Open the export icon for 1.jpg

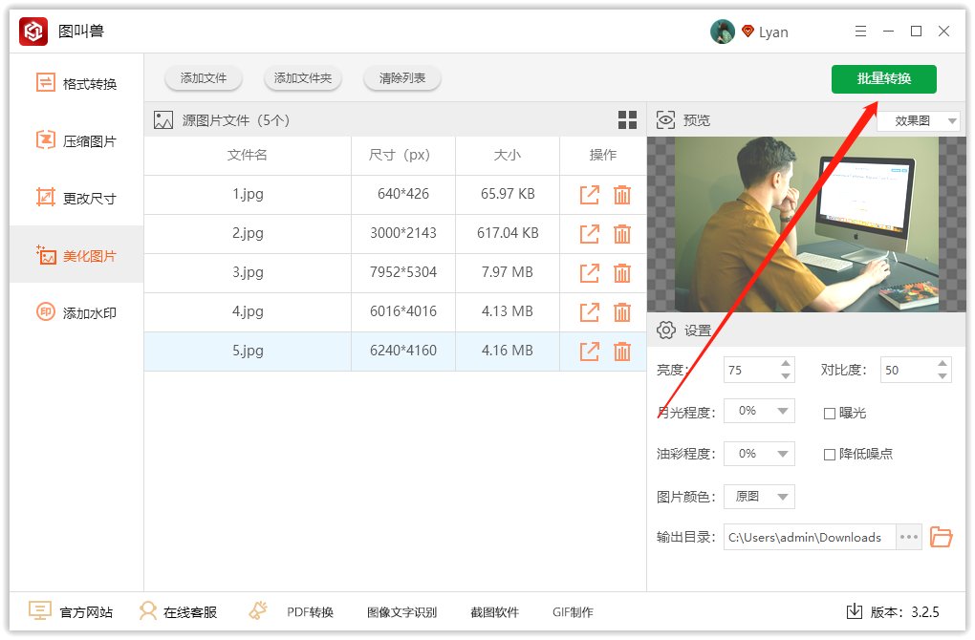590,194
